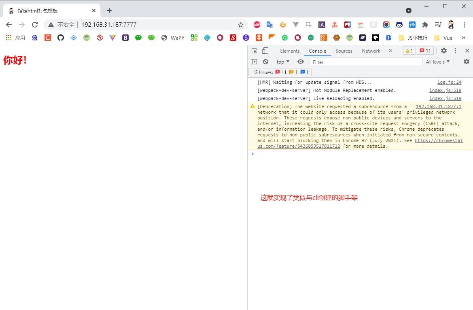Open the GitHub bookmark icon
473x310 pixels.
pos(61,38)
